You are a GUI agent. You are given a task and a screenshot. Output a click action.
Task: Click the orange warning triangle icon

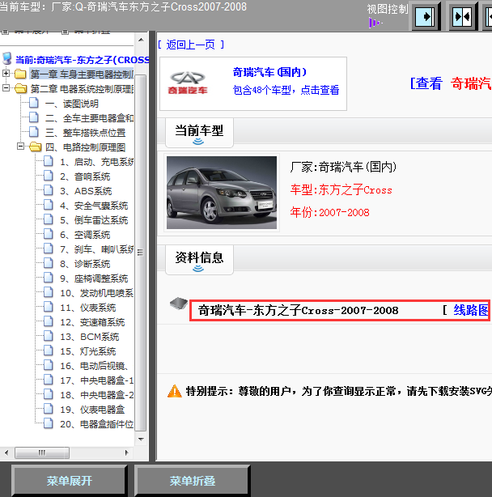click(174, 392)
